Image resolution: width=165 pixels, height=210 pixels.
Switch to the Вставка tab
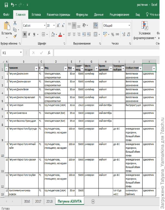(36, 15)
